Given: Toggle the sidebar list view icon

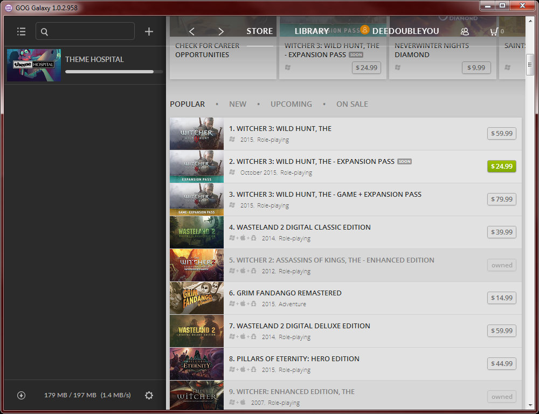Looking at the screenshot, I should 21,32.
